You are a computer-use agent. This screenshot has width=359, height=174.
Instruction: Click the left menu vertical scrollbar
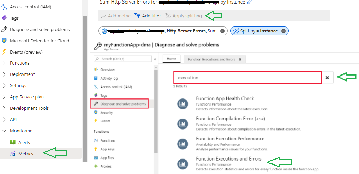point(85,89)
